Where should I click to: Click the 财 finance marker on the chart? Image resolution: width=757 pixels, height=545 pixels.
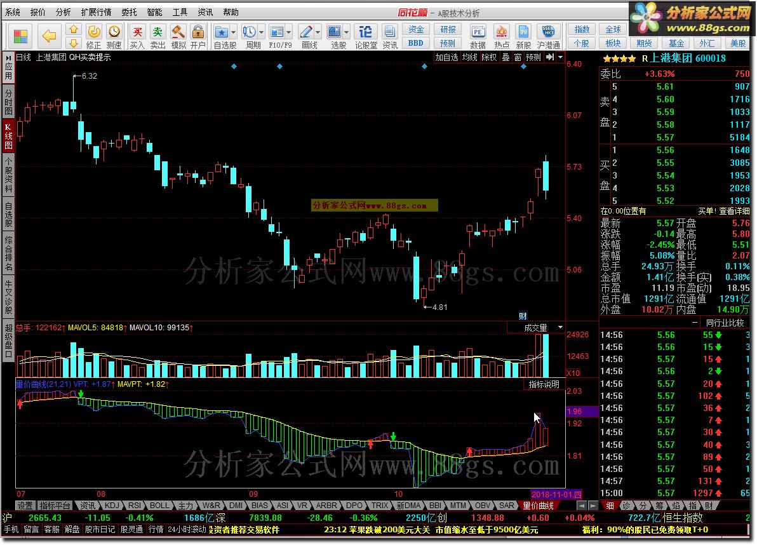523,316
